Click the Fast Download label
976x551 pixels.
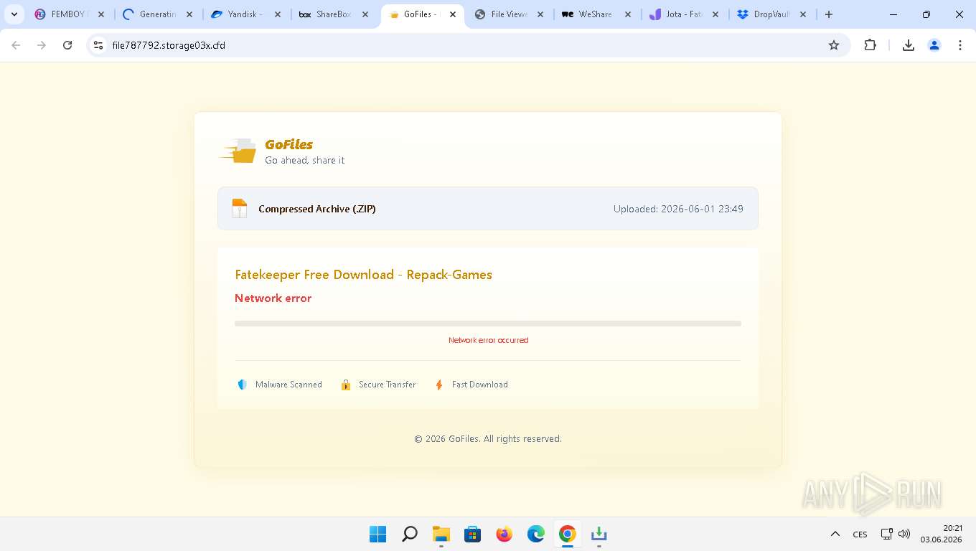point(479,385)
